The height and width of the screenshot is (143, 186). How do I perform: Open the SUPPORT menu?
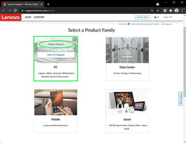tap(39, 17)
